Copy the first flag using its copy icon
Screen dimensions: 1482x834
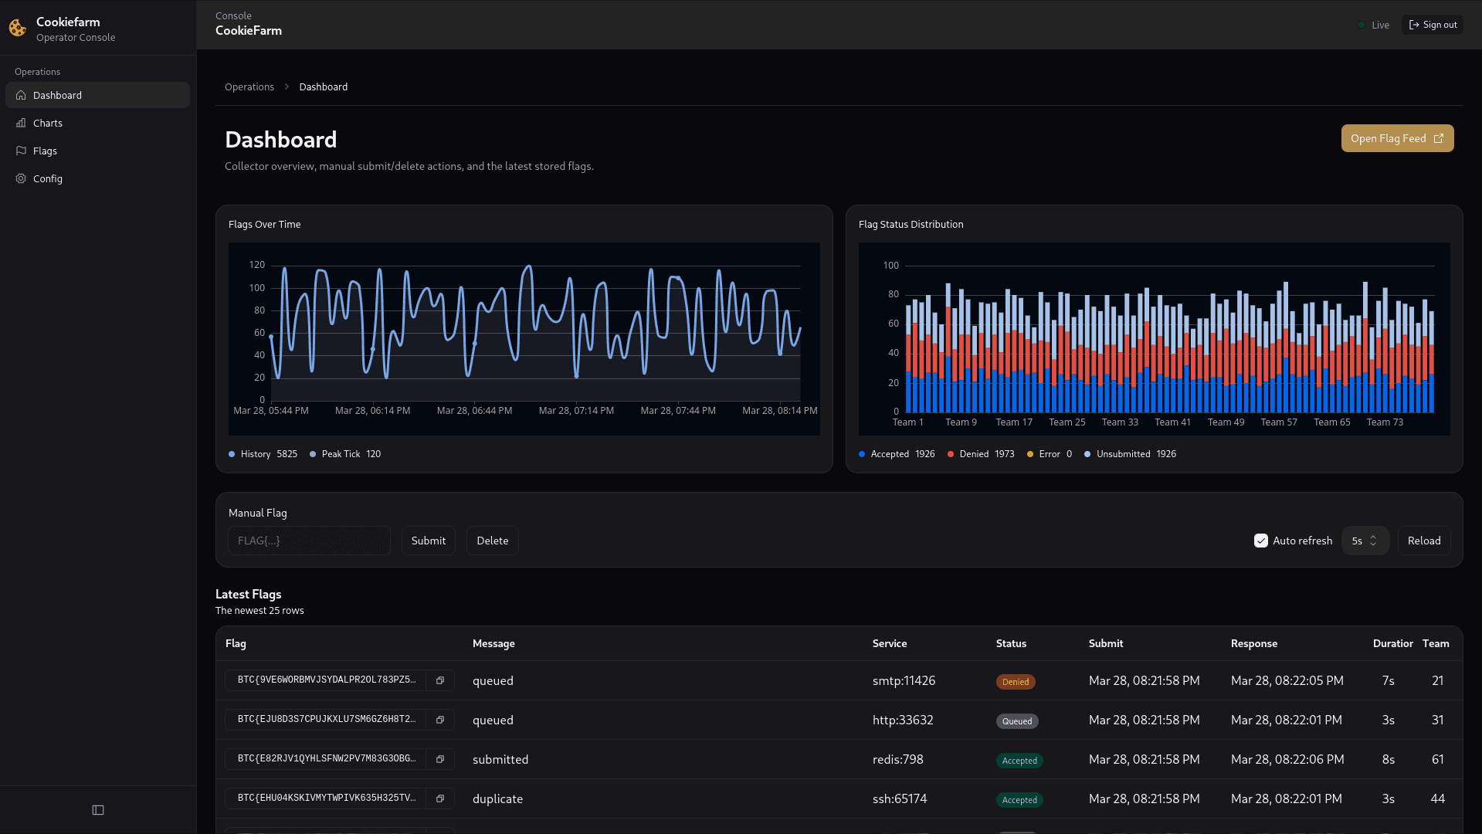(440, 680)
